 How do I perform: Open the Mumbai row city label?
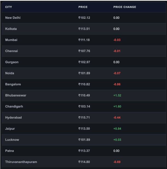pos(11,40)
